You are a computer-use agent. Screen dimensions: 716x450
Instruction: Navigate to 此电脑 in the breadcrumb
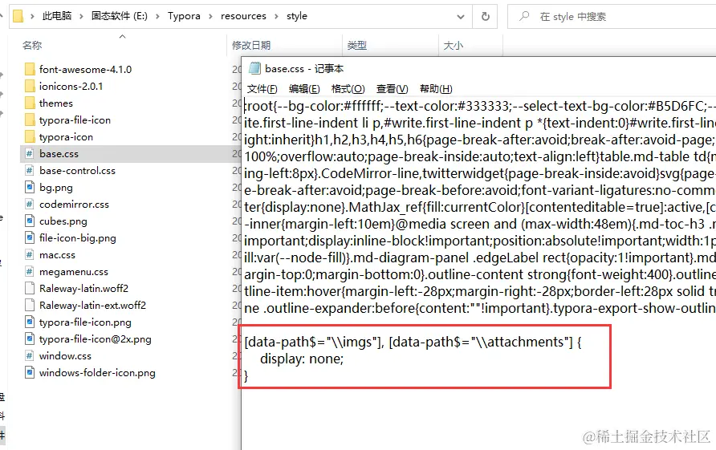coord(57,16)
